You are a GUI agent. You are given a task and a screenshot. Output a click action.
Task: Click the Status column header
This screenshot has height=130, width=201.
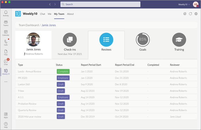tap(59, 65)
